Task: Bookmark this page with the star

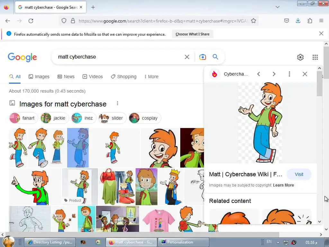Action: (253, 21)
